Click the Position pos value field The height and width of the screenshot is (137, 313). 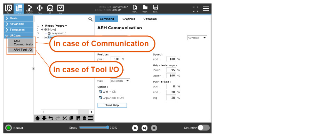115,59
